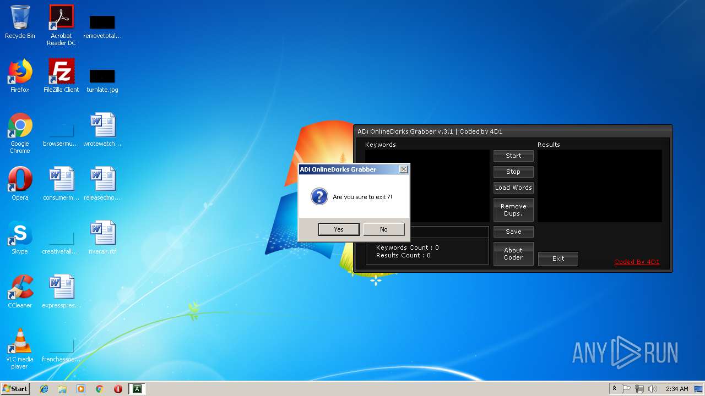This screenshot has height=396, width=705.
Task: Click the Save button in Dorks Grabber
Action: tap(513, 232)
